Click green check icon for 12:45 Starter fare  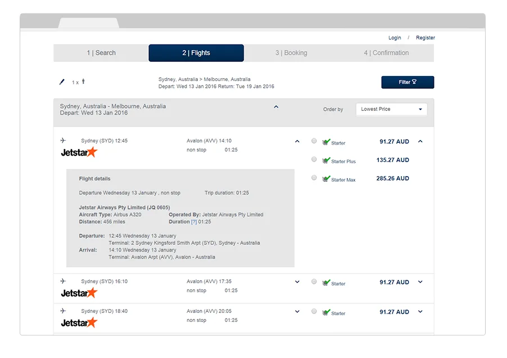[326, 142]
